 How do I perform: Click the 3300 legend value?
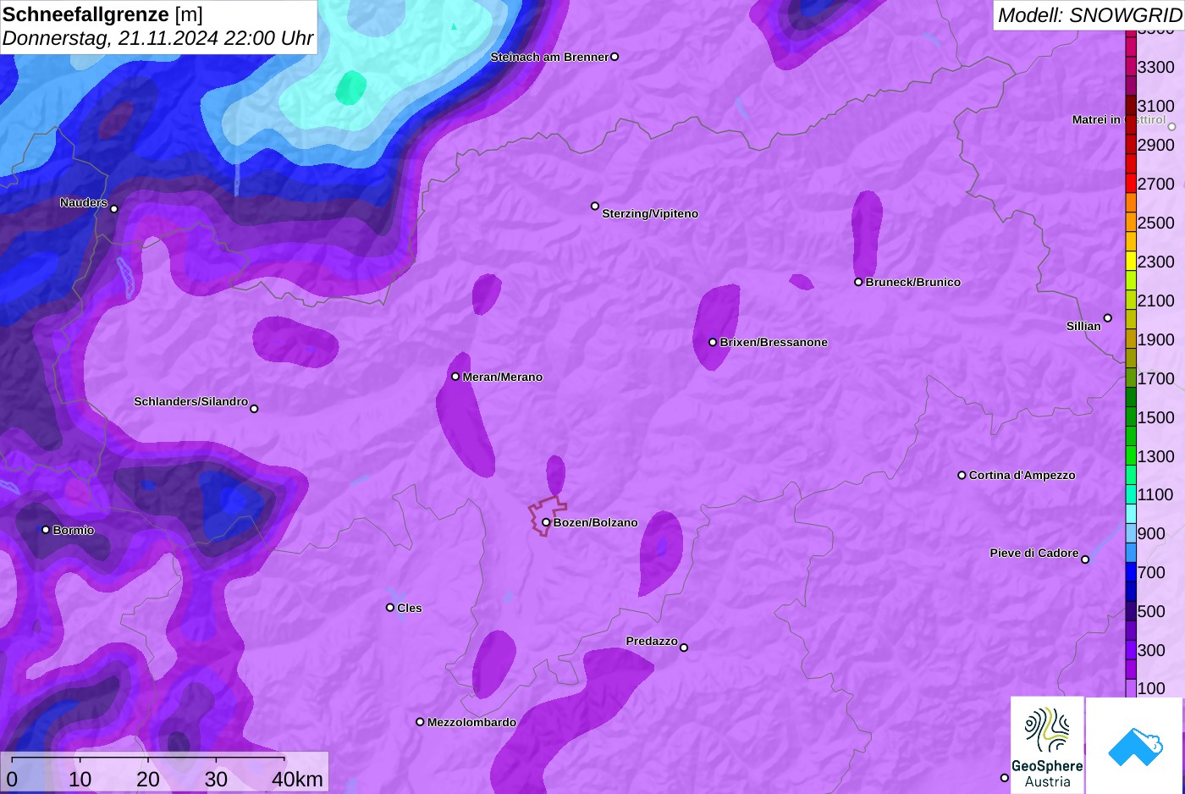[1155, 67]
